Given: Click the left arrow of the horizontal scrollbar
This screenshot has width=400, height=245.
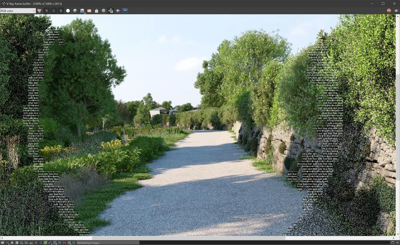Looking at the screenshot, I should (2, 238).
